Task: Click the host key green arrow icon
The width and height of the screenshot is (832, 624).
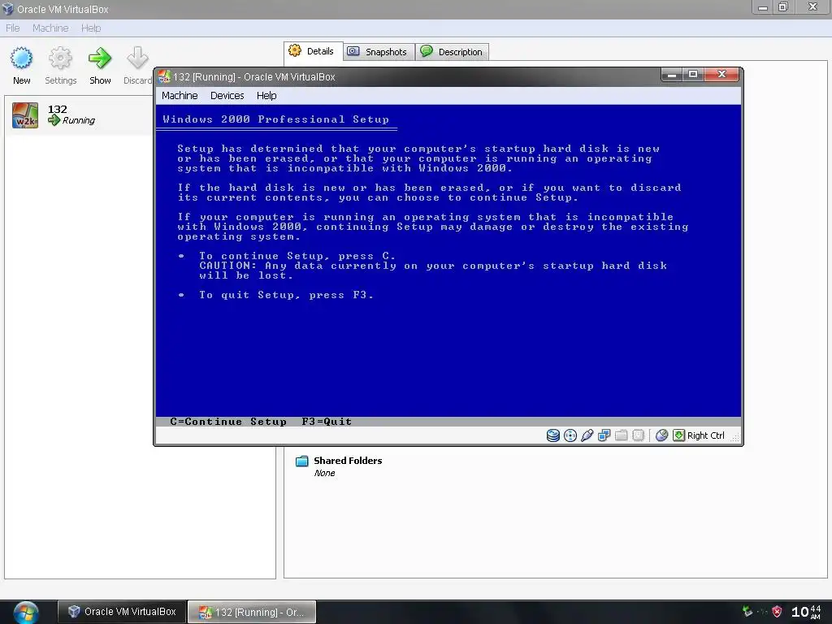Action: coord(678,435)
